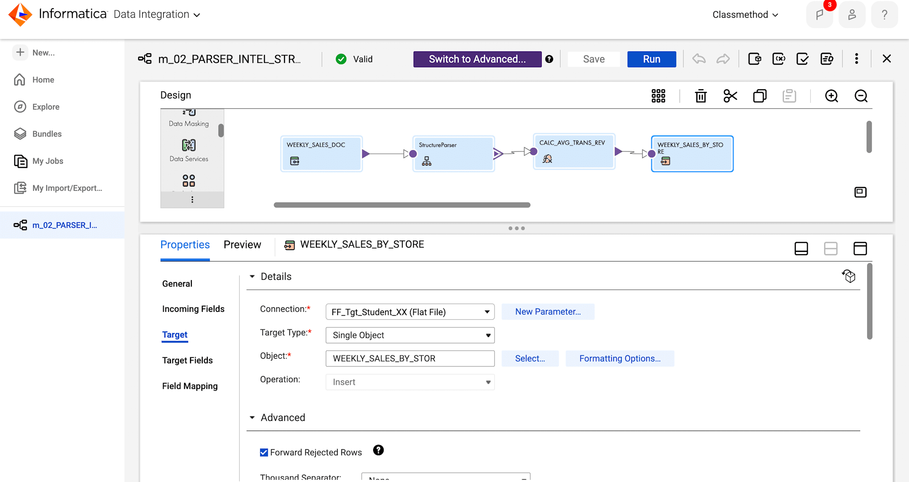Click the redo arrow icon

pos(723,59)
